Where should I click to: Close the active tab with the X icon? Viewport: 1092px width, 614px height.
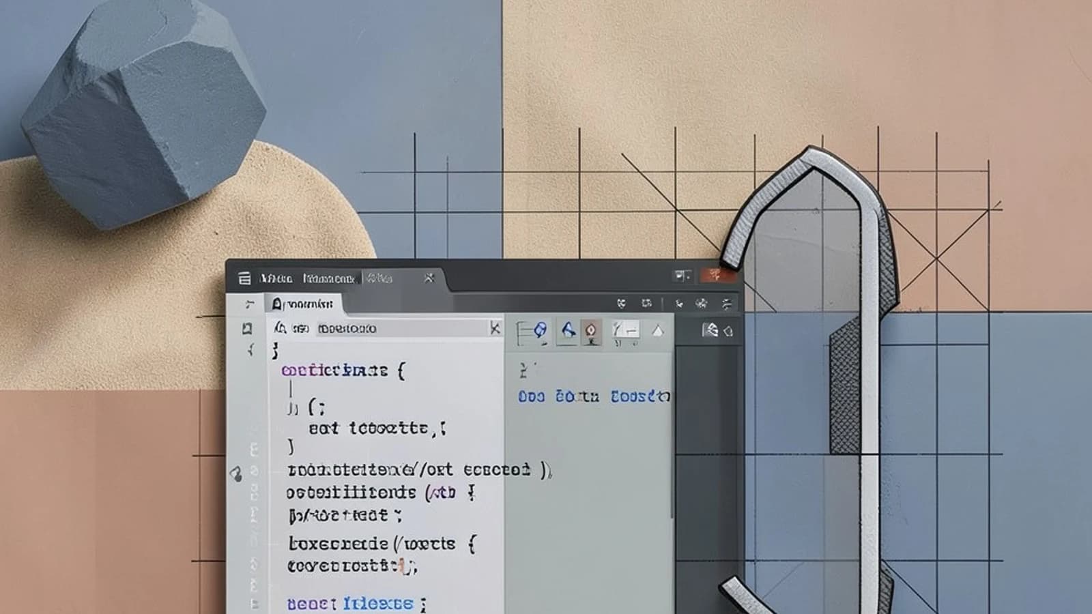click(x=429, y=278)
